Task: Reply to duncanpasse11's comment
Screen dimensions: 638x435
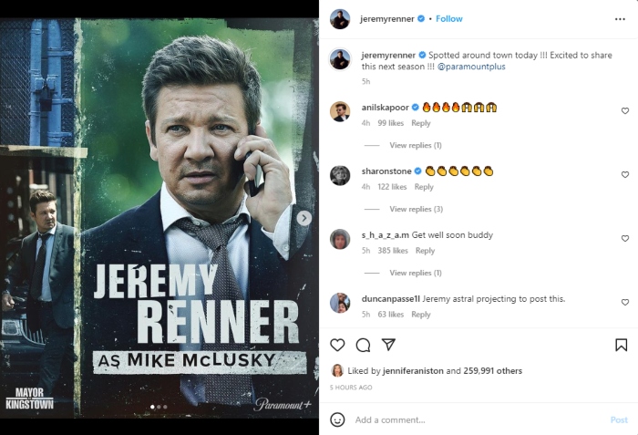Action: point(420,315)
